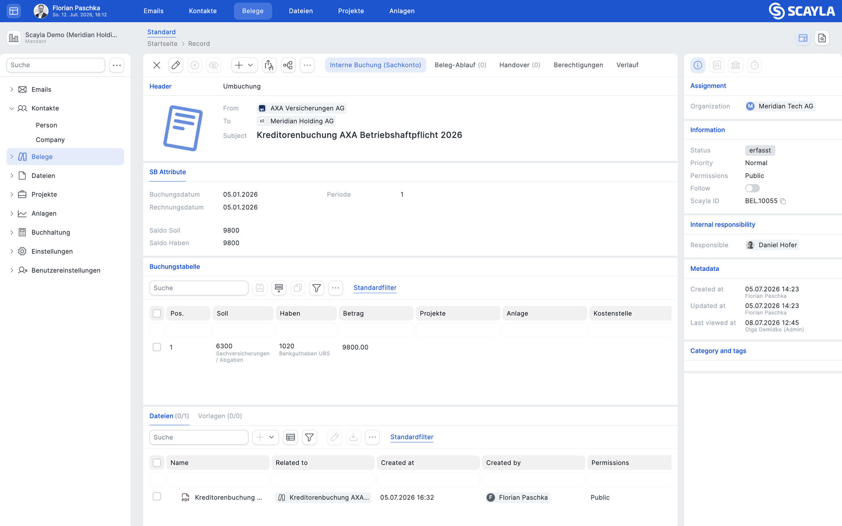Tick the Dateien table header select-all checkbox
This screenshot has height=526, width=842.
[157, 463]
